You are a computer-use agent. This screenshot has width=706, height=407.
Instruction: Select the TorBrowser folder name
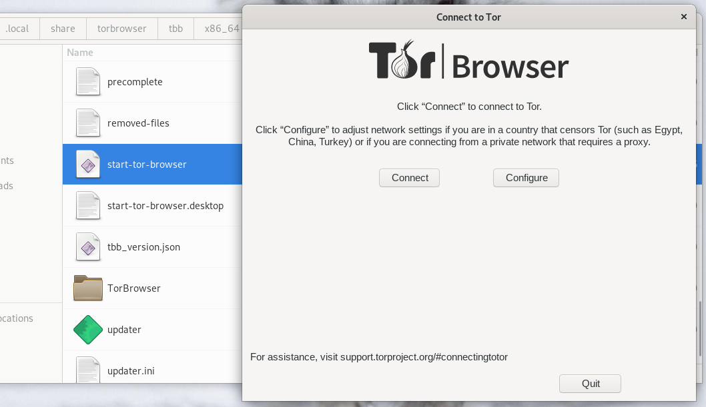(133, 288)
